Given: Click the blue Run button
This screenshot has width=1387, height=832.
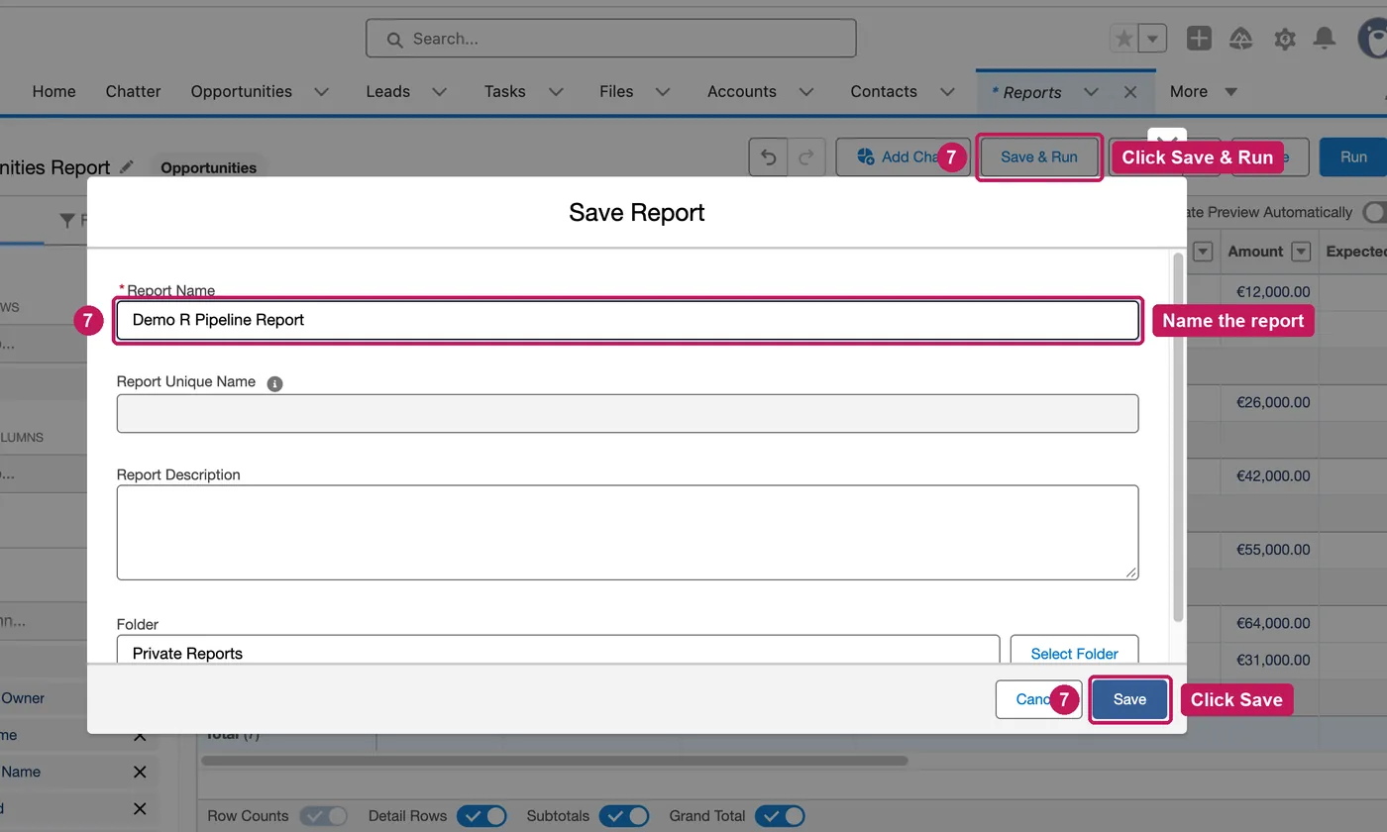Looking at the screenshot, I should point(1353,156).
